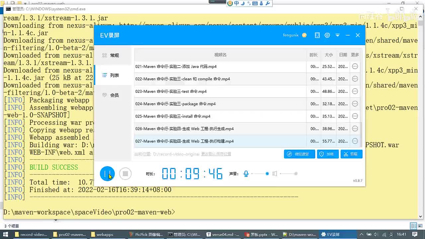Viewport: 425px width, 239px height.
Task: Click the IME wrench settings icon
Action: tap(267, 3)
